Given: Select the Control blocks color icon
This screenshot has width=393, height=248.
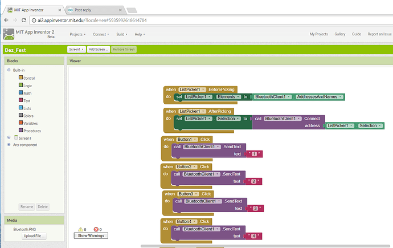Looking at the screenshot, I should tap(21, 78).
